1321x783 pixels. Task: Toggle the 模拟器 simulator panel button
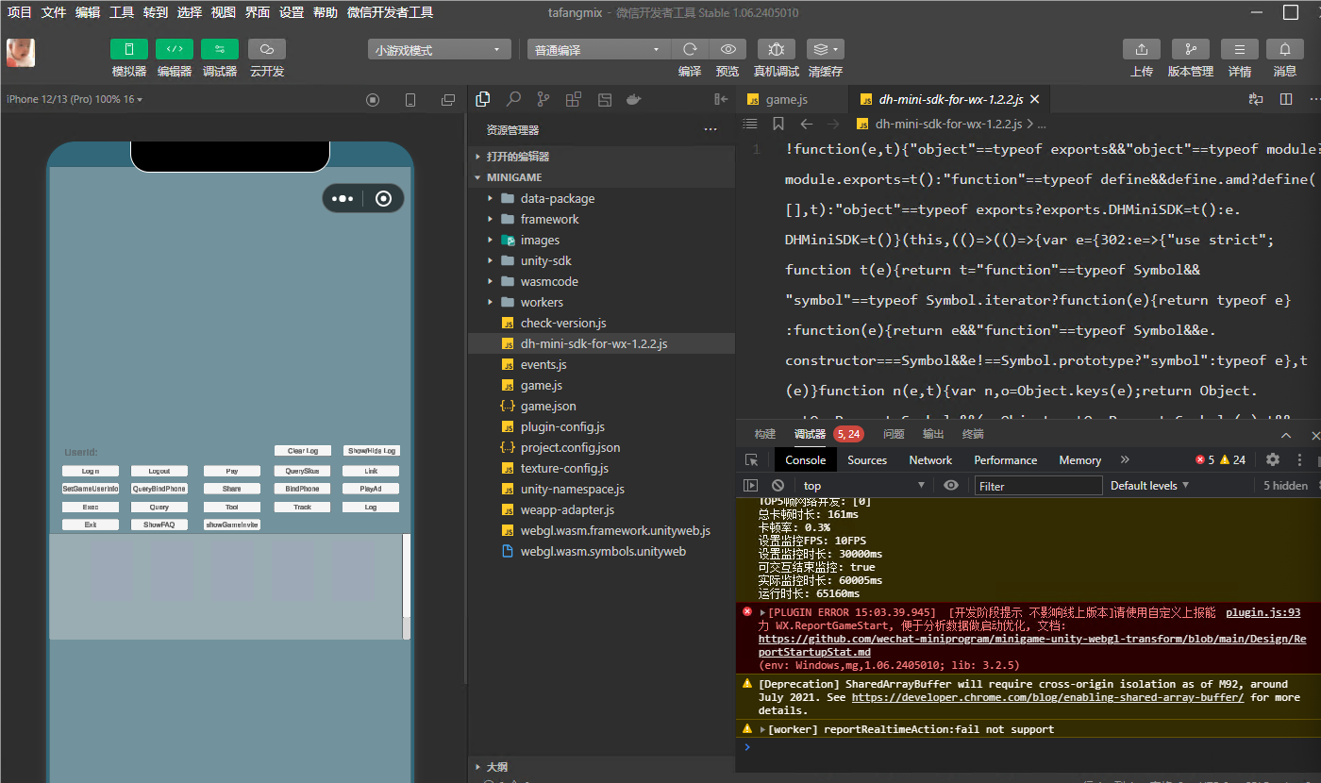click(129, 49)
